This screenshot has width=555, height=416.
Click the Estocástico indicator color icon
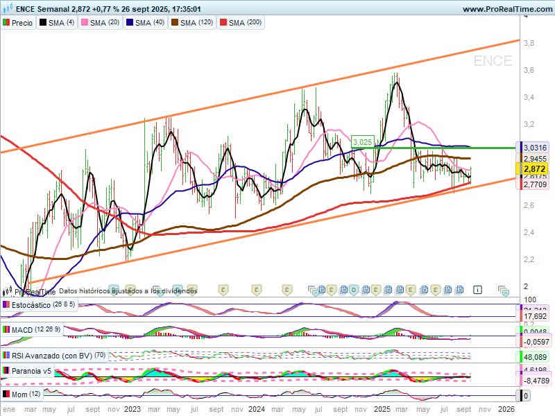click(6, 304)
